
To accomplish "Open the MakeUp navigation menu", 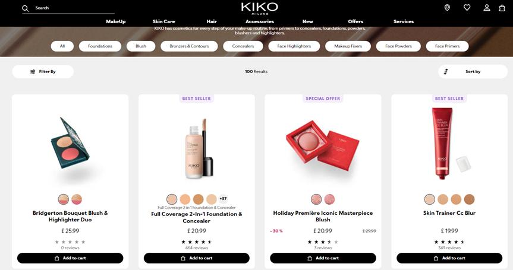I will [115, 21].
